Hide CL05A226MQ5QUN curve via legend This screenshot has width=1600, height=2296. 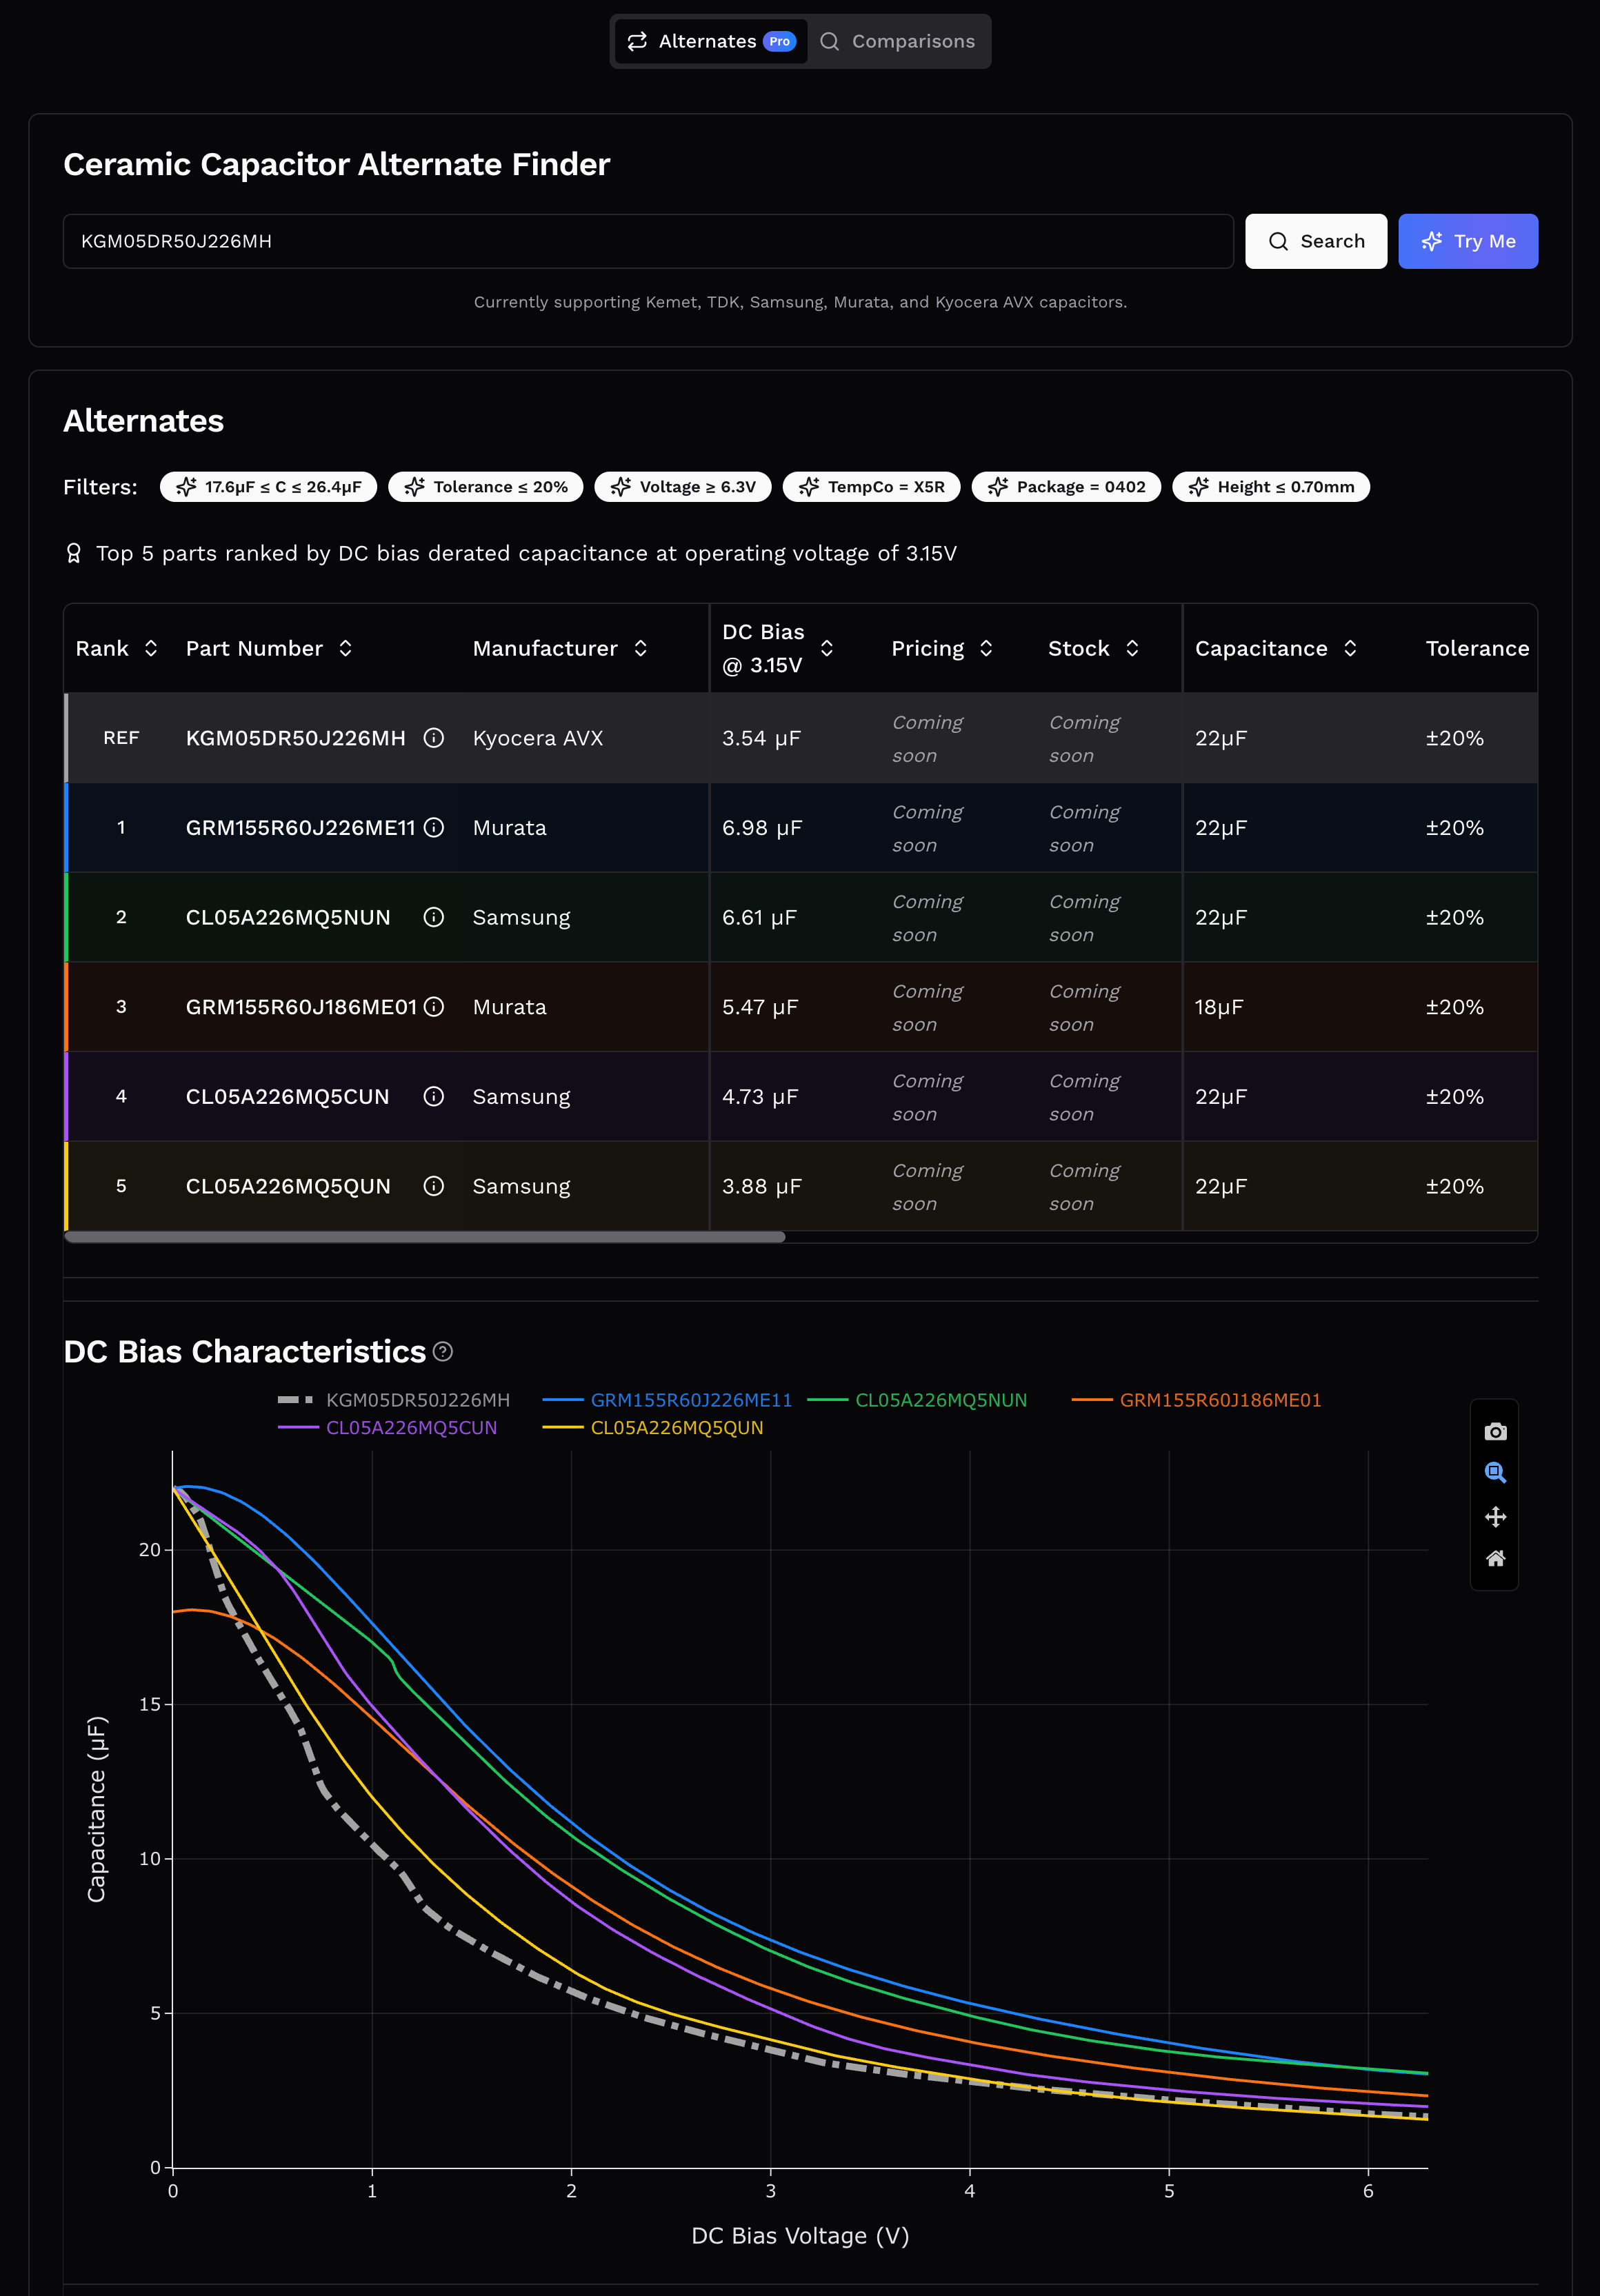click(x=676, y=1428)
